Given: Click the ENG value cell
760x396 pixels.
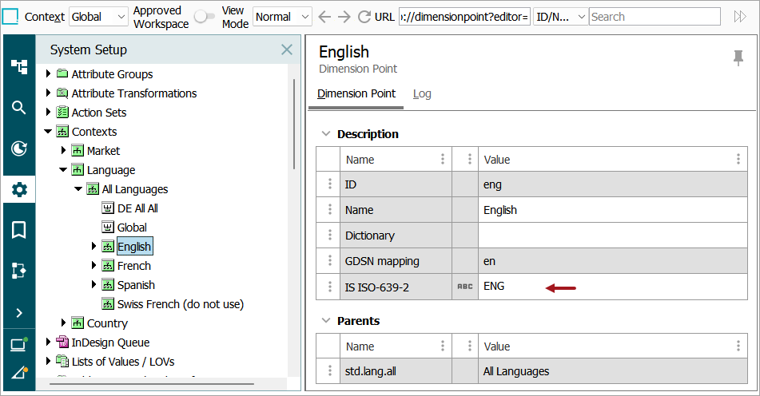Looking at the screenshot, I should pos(613,287).
